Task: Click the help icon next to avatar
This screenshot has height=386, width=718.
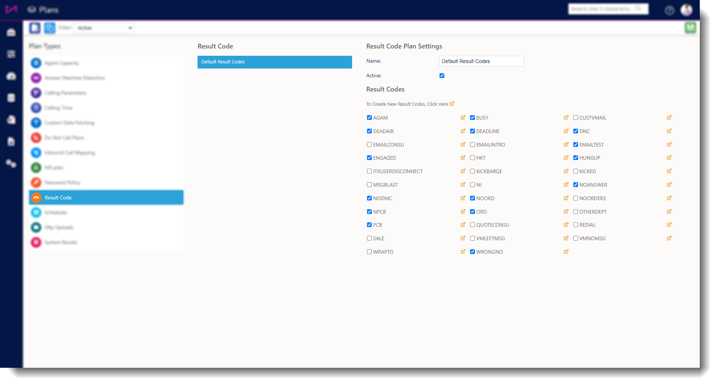Action: [670, 10]
